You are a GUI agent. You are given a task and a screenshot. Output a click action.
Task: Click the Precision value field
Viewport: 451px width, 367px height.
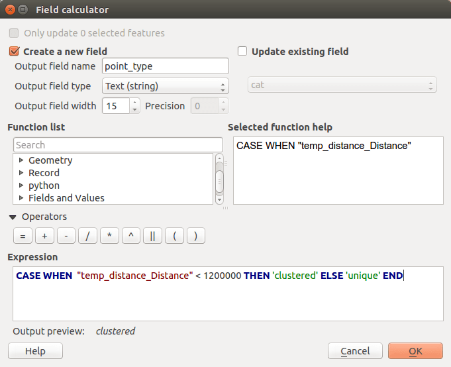205,106
